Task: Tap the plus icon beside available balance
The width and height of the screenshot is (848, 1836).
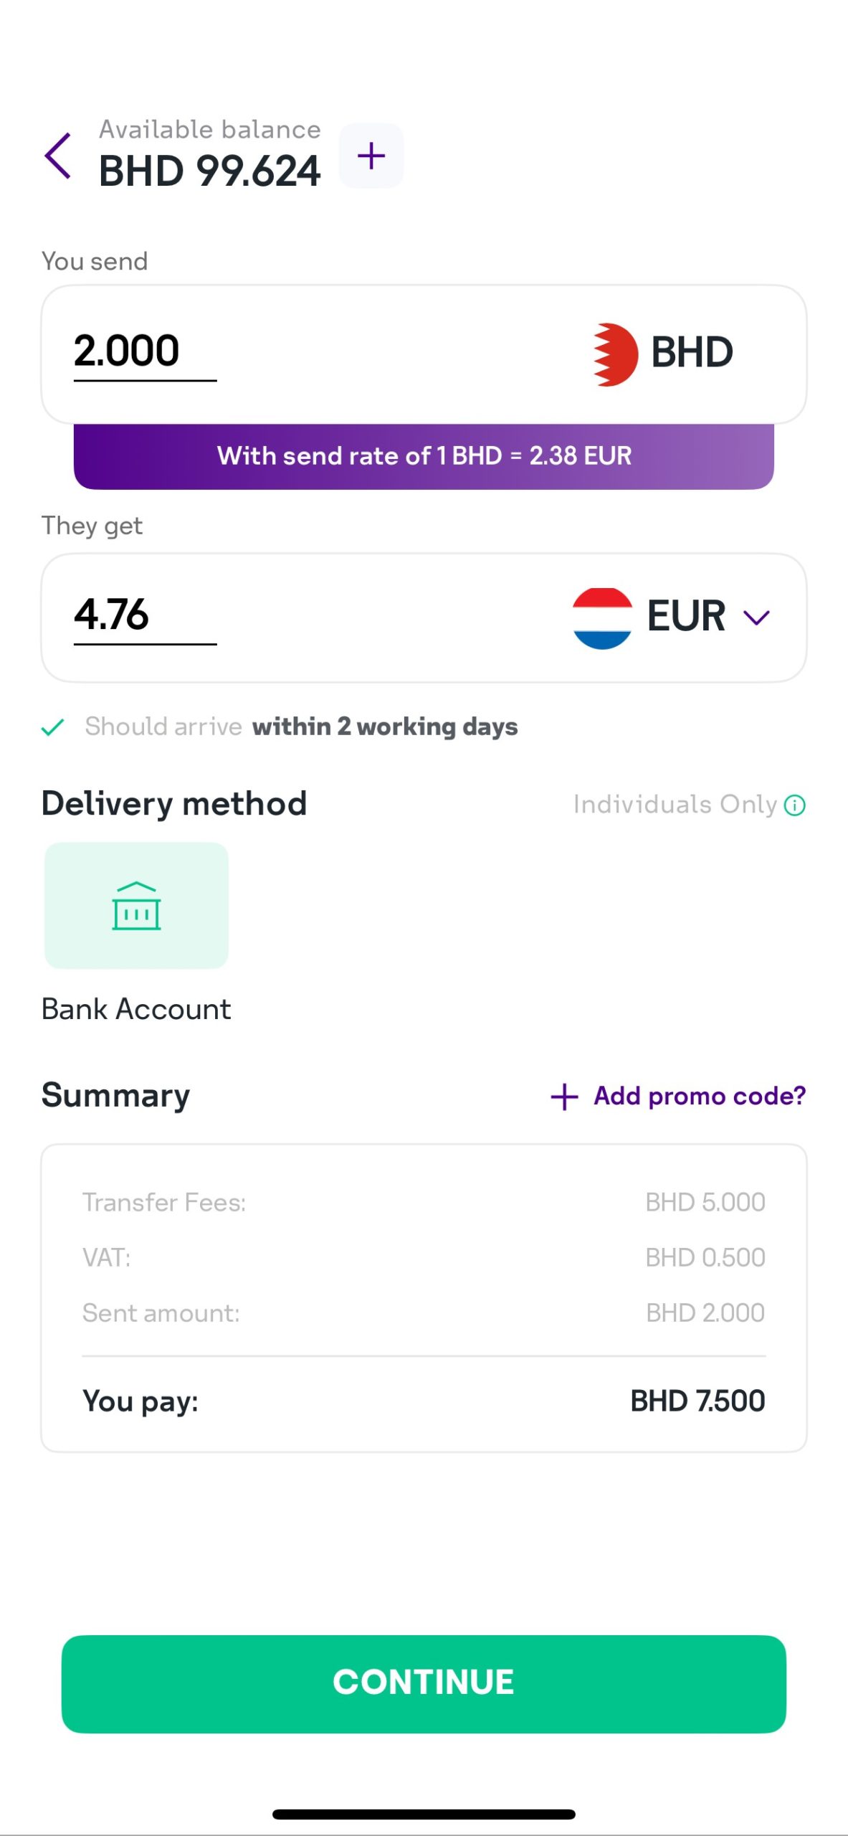Action: click(371, 156)
